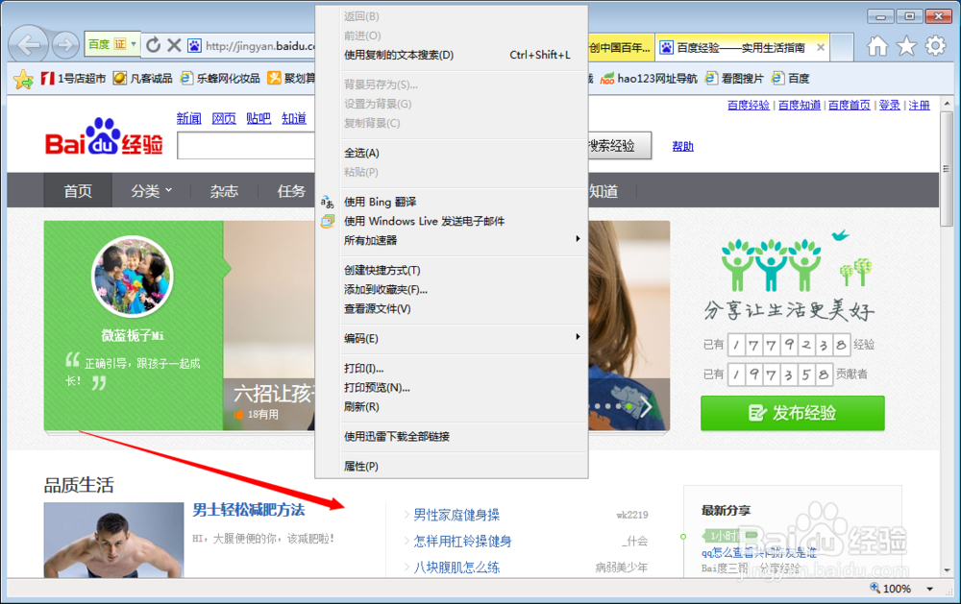
Task: Click the page scrollbar down arrow
Action: [947, 570]
